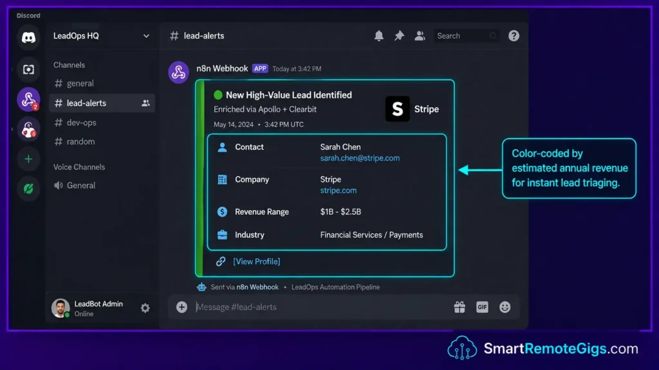Viewport: 659px width, 370px height.
Task: Open user settings gear icon
Action: (x=145, y=308)
